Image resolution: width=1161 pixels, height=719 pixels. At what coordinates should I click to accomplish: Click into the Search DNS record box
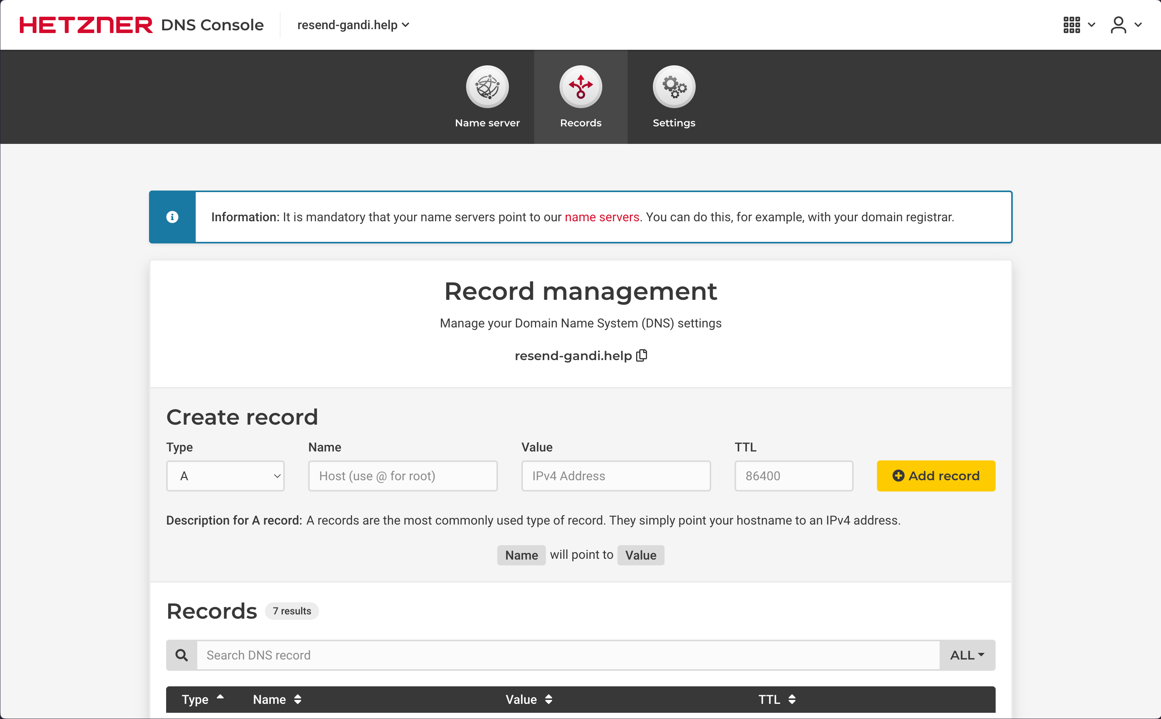point(568,655)
